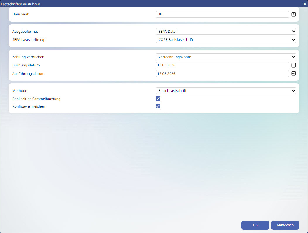Click the Konfipay einreichen label text
The image size is (308, 233).
tap(29, 106)
